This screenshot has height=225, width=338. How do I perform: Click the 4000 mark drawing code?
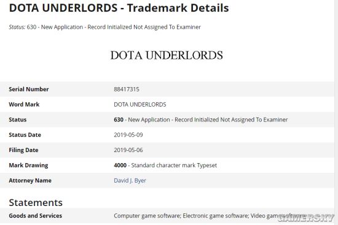(x=120, y=166)
